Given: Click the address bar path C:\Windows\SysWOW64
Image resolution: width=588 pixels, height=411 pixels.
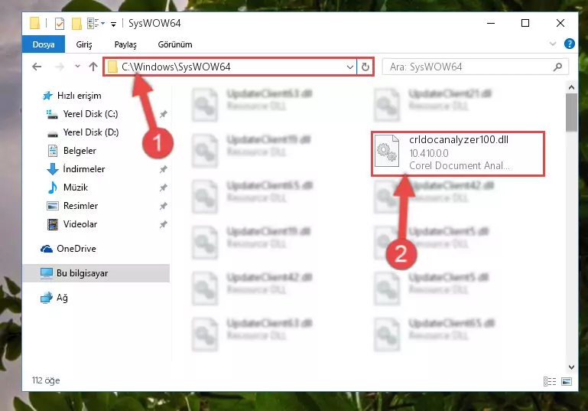Looking at the screenshot, I should tap(176, 67).
